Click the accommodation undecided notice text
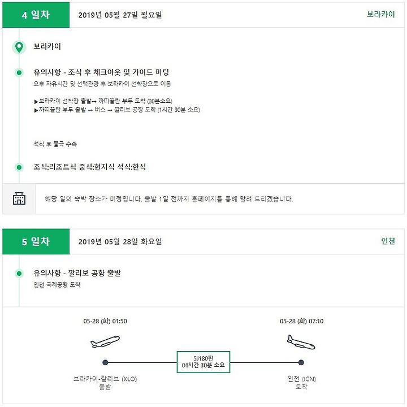Viewport: 407px width, 407px height. [x=168, y=199]
